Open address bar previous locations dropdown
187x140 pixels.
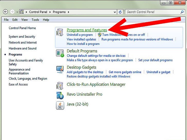115,12
